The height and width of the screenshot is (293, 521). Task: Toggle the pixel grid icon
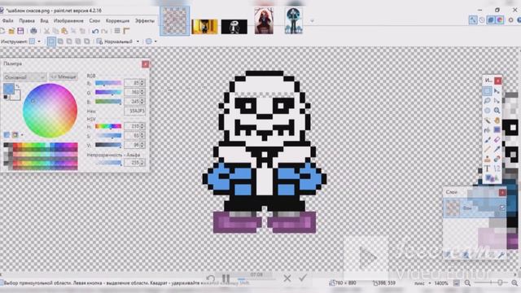(x=117, y=31)
